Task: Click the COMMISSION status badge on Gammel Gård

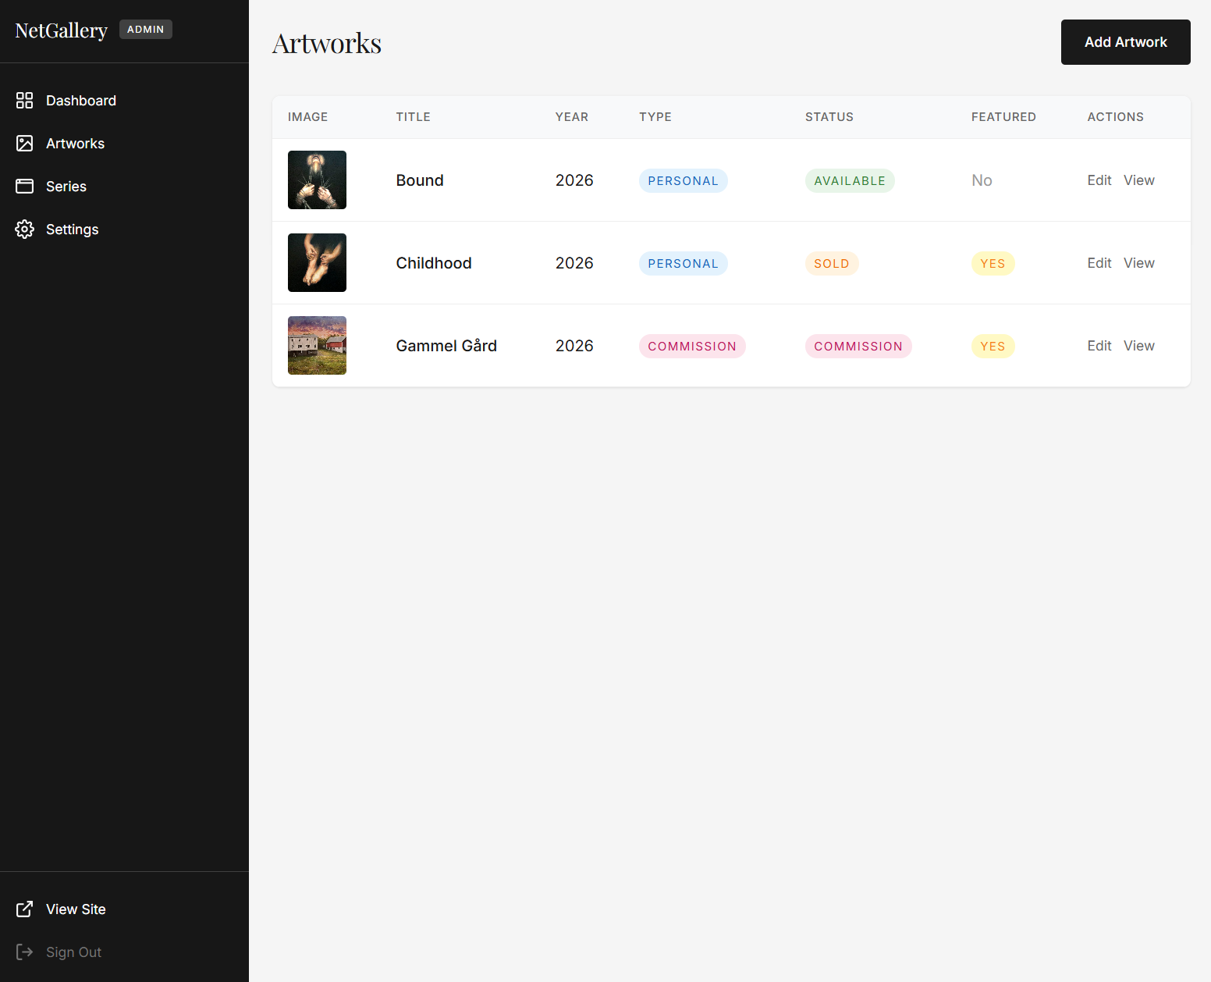Action: coord(858,346)
